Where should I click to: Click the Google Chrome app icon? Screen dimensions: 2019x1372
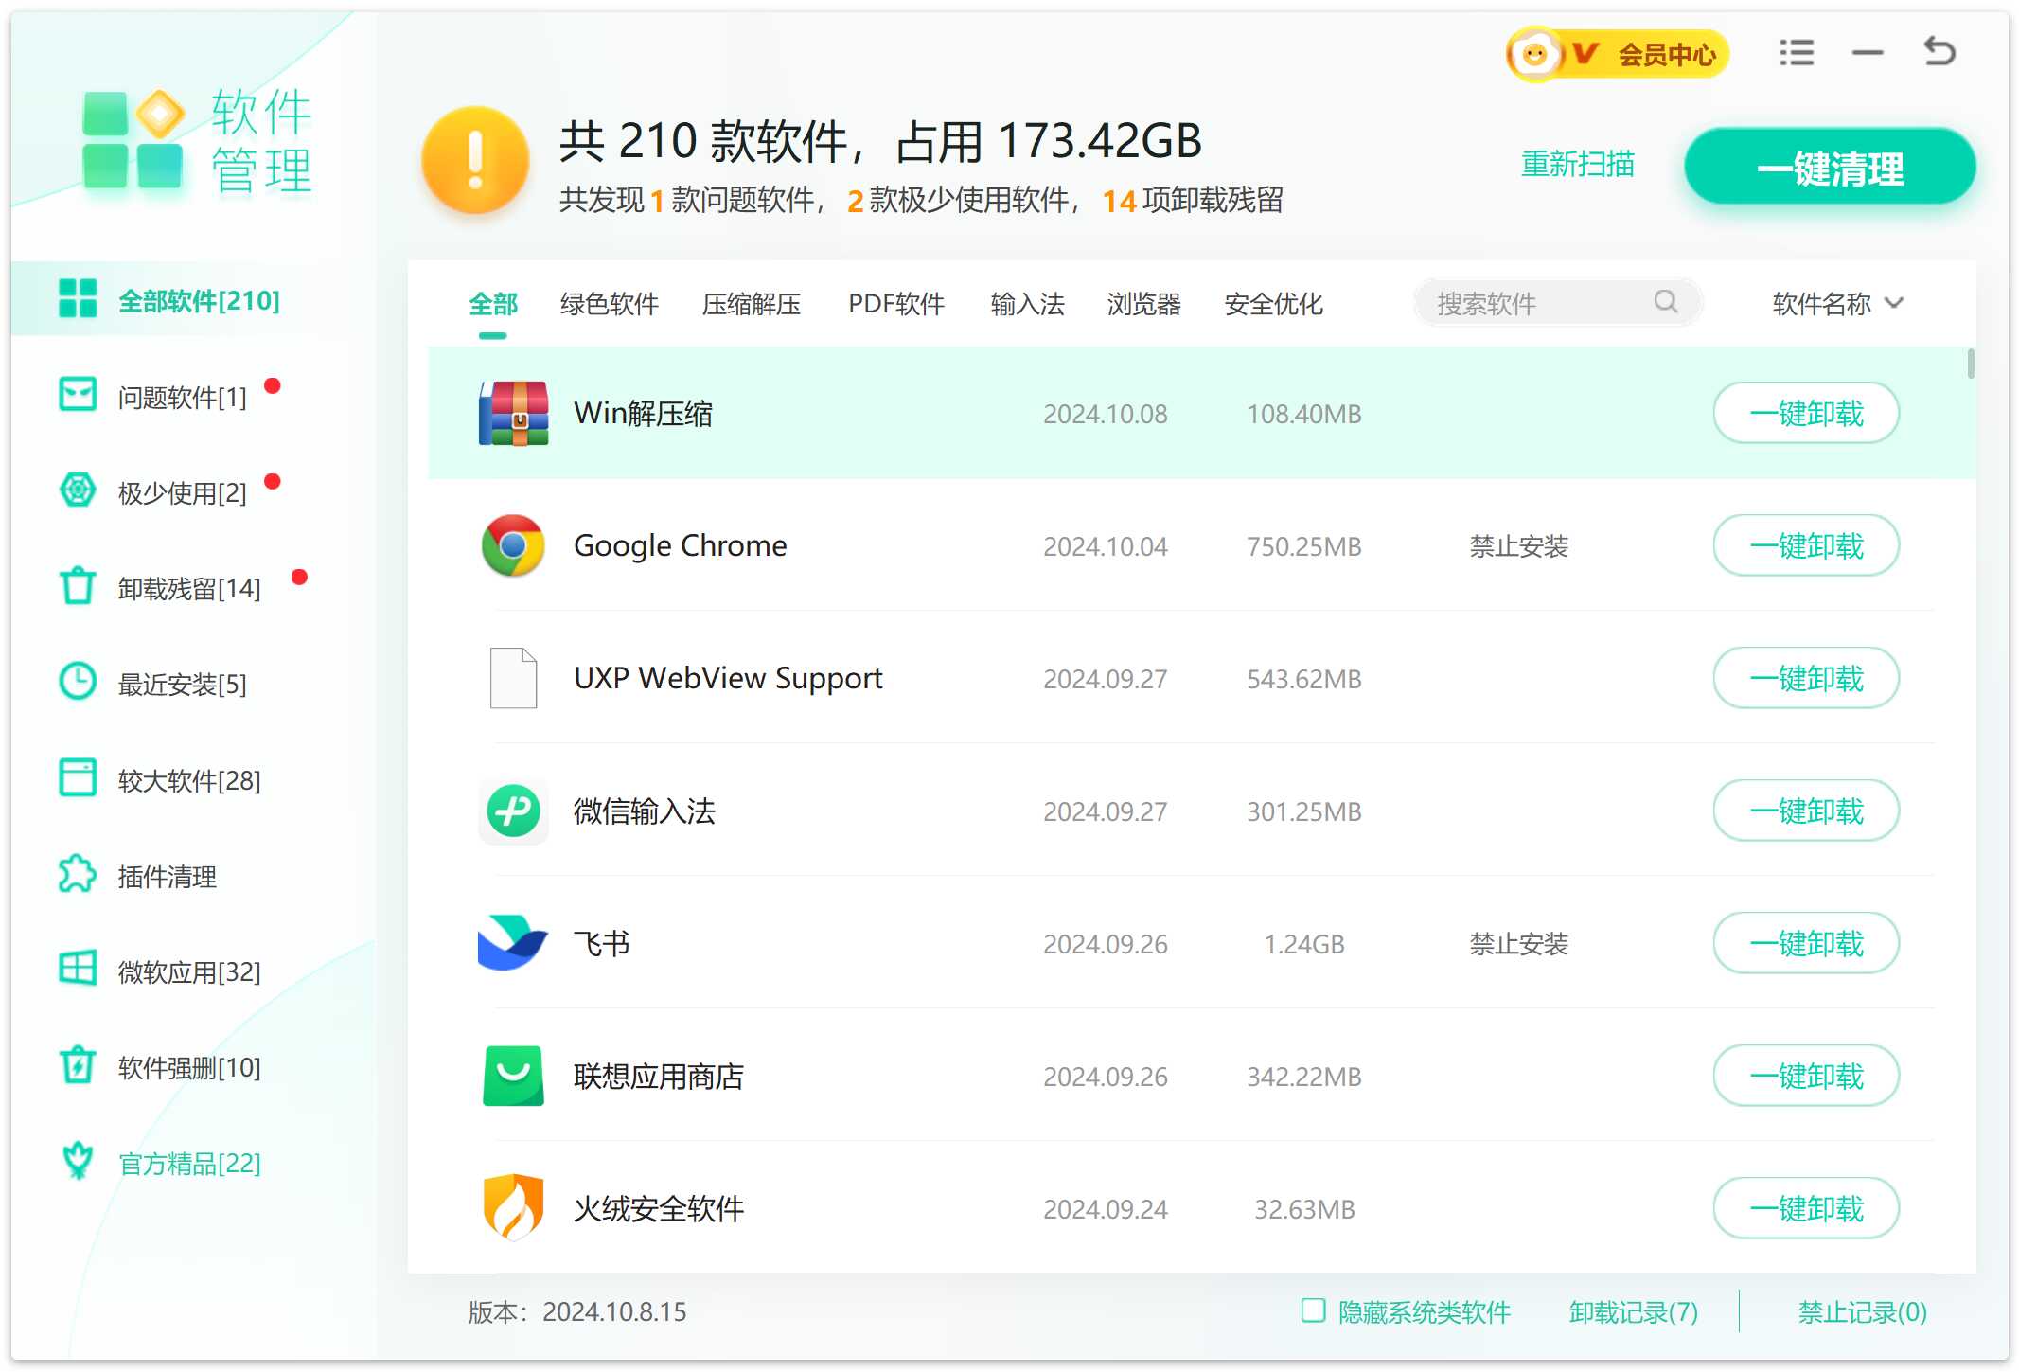[x=513, y=545]
